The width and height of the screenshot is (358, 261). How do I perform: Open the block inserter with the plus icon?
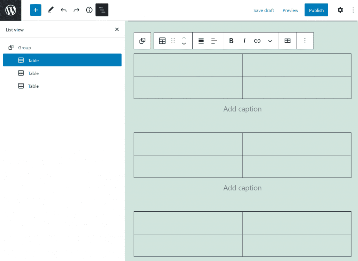click(x=35, y=10)
